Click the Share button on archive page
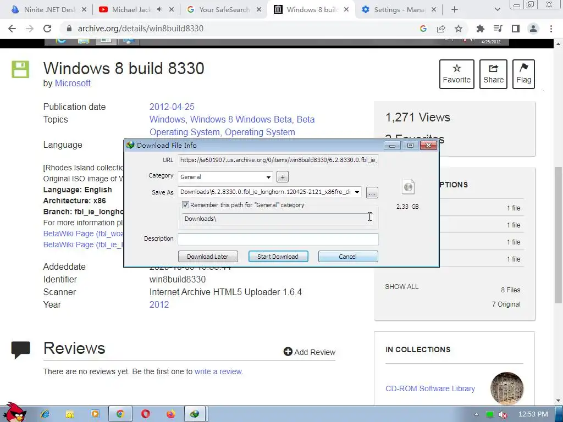The width and height of the screenshot is (563, 422). (x=493, y=74)
